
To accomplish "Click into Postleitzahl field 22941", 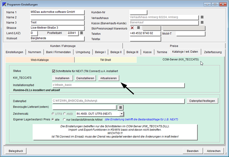I will [x=73, y=33].
